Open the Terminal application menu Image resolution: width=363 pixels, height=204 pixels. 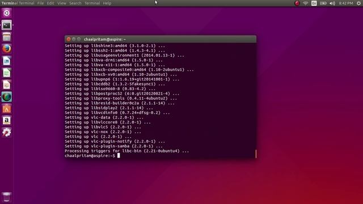tap(27, 3)
